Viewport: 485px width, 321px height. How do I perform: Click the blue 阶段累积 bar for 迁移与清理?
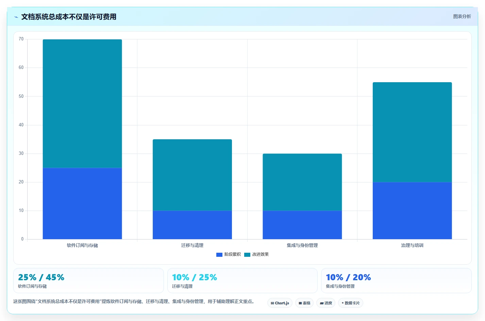[192, 225]
